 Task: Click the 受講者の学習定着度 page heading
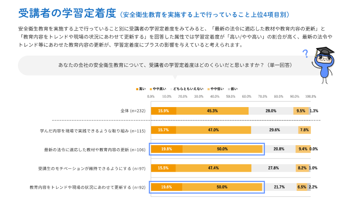coord(67,13)
